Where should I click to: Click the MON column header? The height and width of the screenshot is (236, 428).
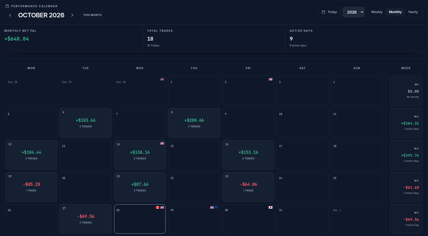pyautogui.click(x=31, y=68)
